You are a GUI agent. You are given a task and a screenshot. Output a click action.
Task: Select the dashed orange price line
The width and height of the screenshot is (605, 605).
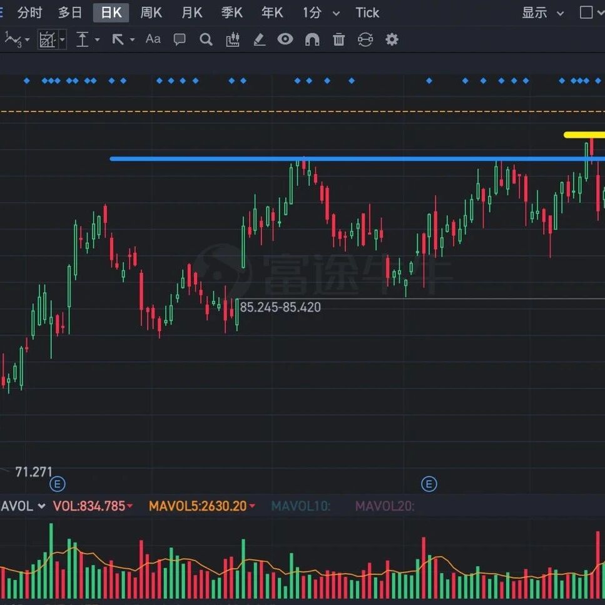[303, 111]
